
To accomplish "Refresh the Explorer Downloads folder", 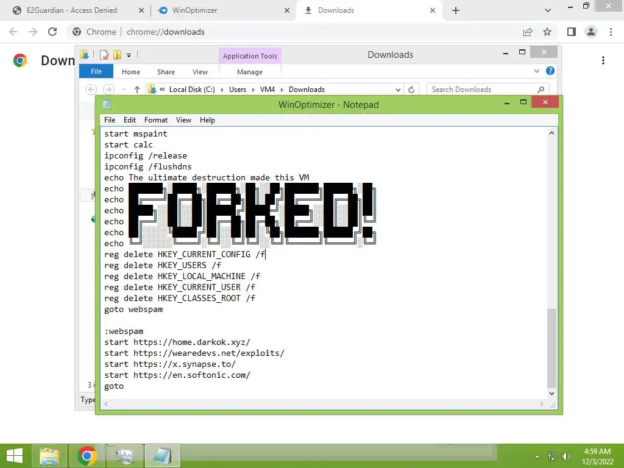I will pyautogui.click(x=411, y=90).
